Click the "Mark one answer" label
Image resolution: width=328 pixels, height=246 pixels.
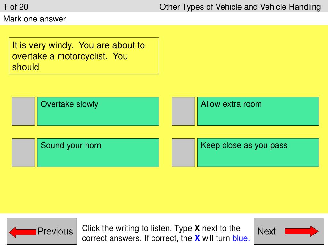[x=35, y=19]
